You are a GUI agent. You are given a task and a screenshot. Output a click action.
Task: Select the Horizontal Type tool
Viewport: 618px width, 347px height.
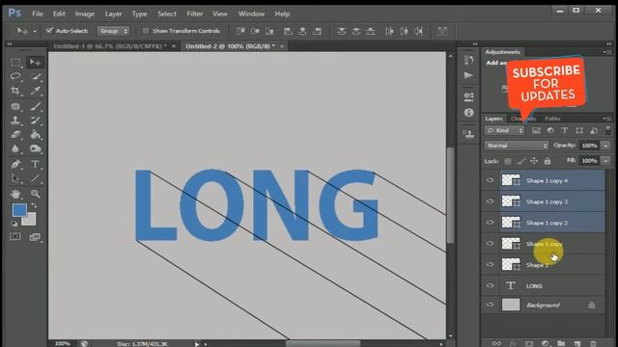[x=36, y=165]
